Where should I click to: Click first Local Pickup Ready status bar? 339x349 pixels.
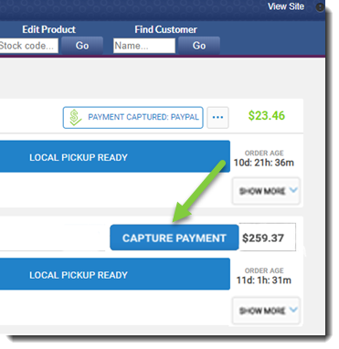(x=115, y=156)
